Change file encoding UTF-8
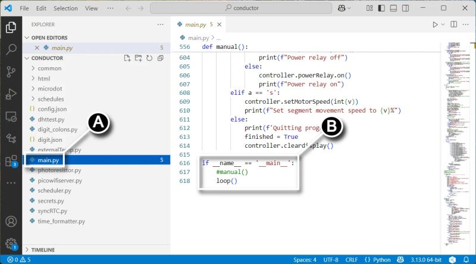This screenshot has height=264, width=476. [331, 260]
